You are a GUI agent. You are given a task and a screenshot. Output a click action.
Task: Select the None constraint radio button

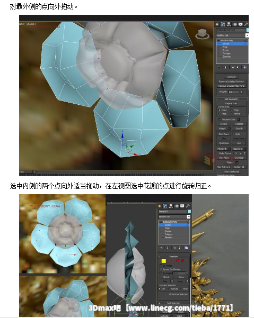pyautogui.click(x=220, y=110)
